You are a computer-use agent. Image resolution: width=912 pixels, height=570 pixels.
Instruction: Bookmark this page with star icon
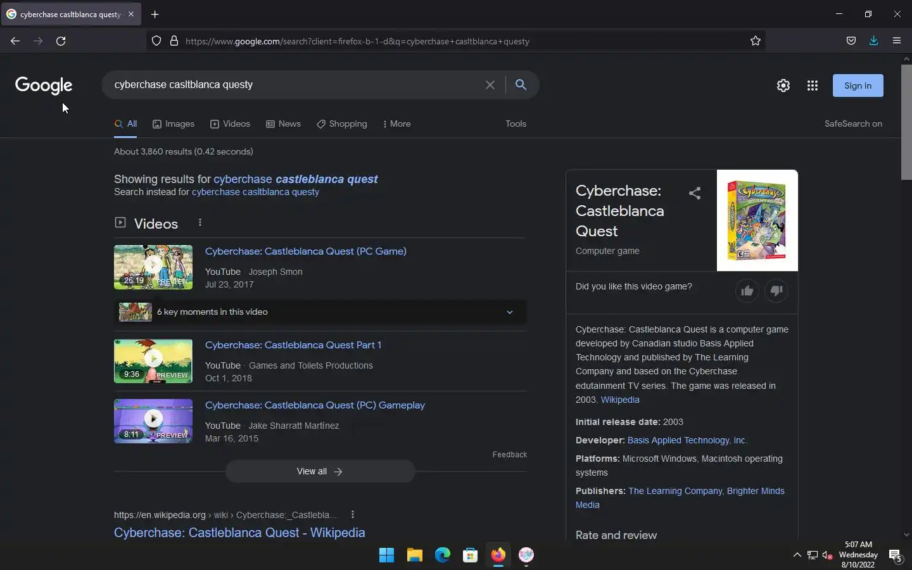[x=756, y=41]
